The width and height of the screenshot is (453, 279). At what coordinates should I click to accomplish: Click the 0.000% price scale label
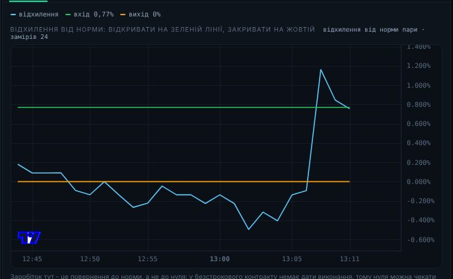[419, 182]
